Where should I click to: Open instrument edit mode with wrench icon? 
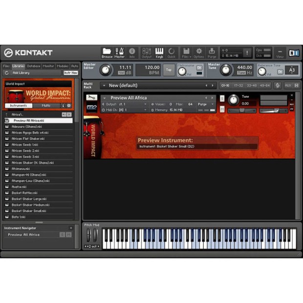coord(91,98)
